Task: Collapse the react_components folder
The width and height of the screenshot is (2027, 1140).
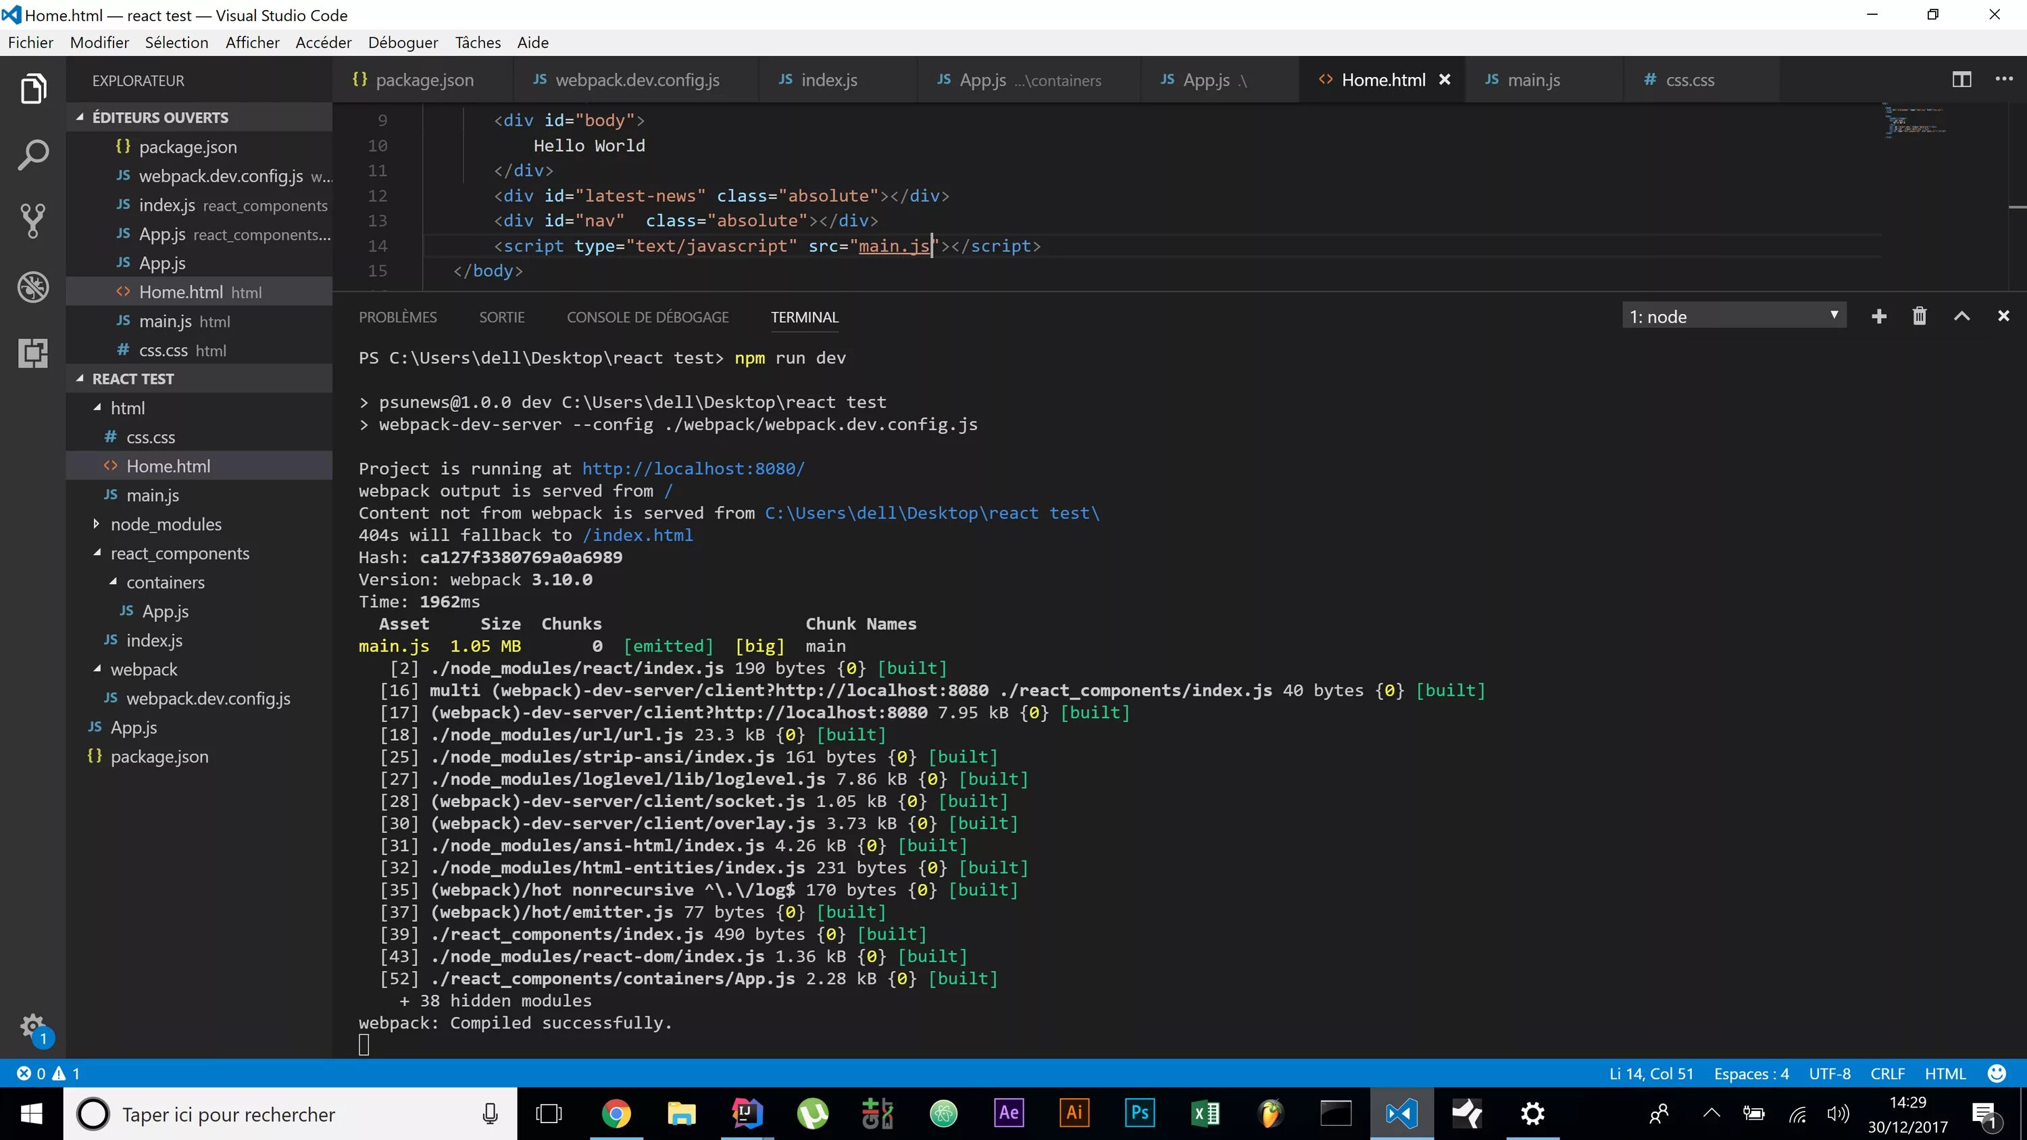Action: pos(180,553)
